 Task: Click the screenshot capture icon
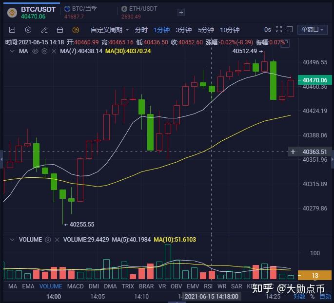(x=289, y=29)
